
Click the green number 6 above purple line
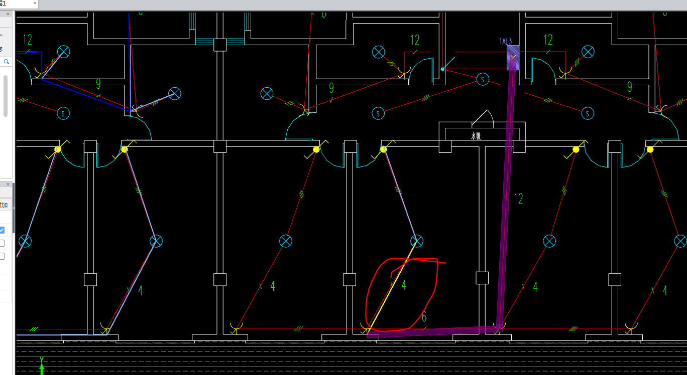(x=424, y=317)
